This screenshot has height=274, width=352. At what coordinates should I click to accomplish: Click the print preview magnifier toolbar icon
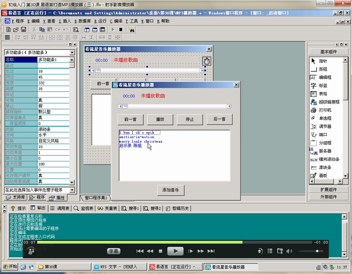pyautogui.click(x=76, y=30)
